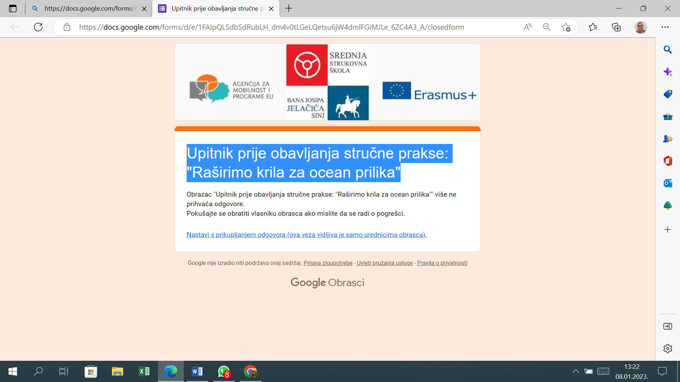680x382 pixels.
Task: Open the browser profile picture
Action: [x=640, y=27]
